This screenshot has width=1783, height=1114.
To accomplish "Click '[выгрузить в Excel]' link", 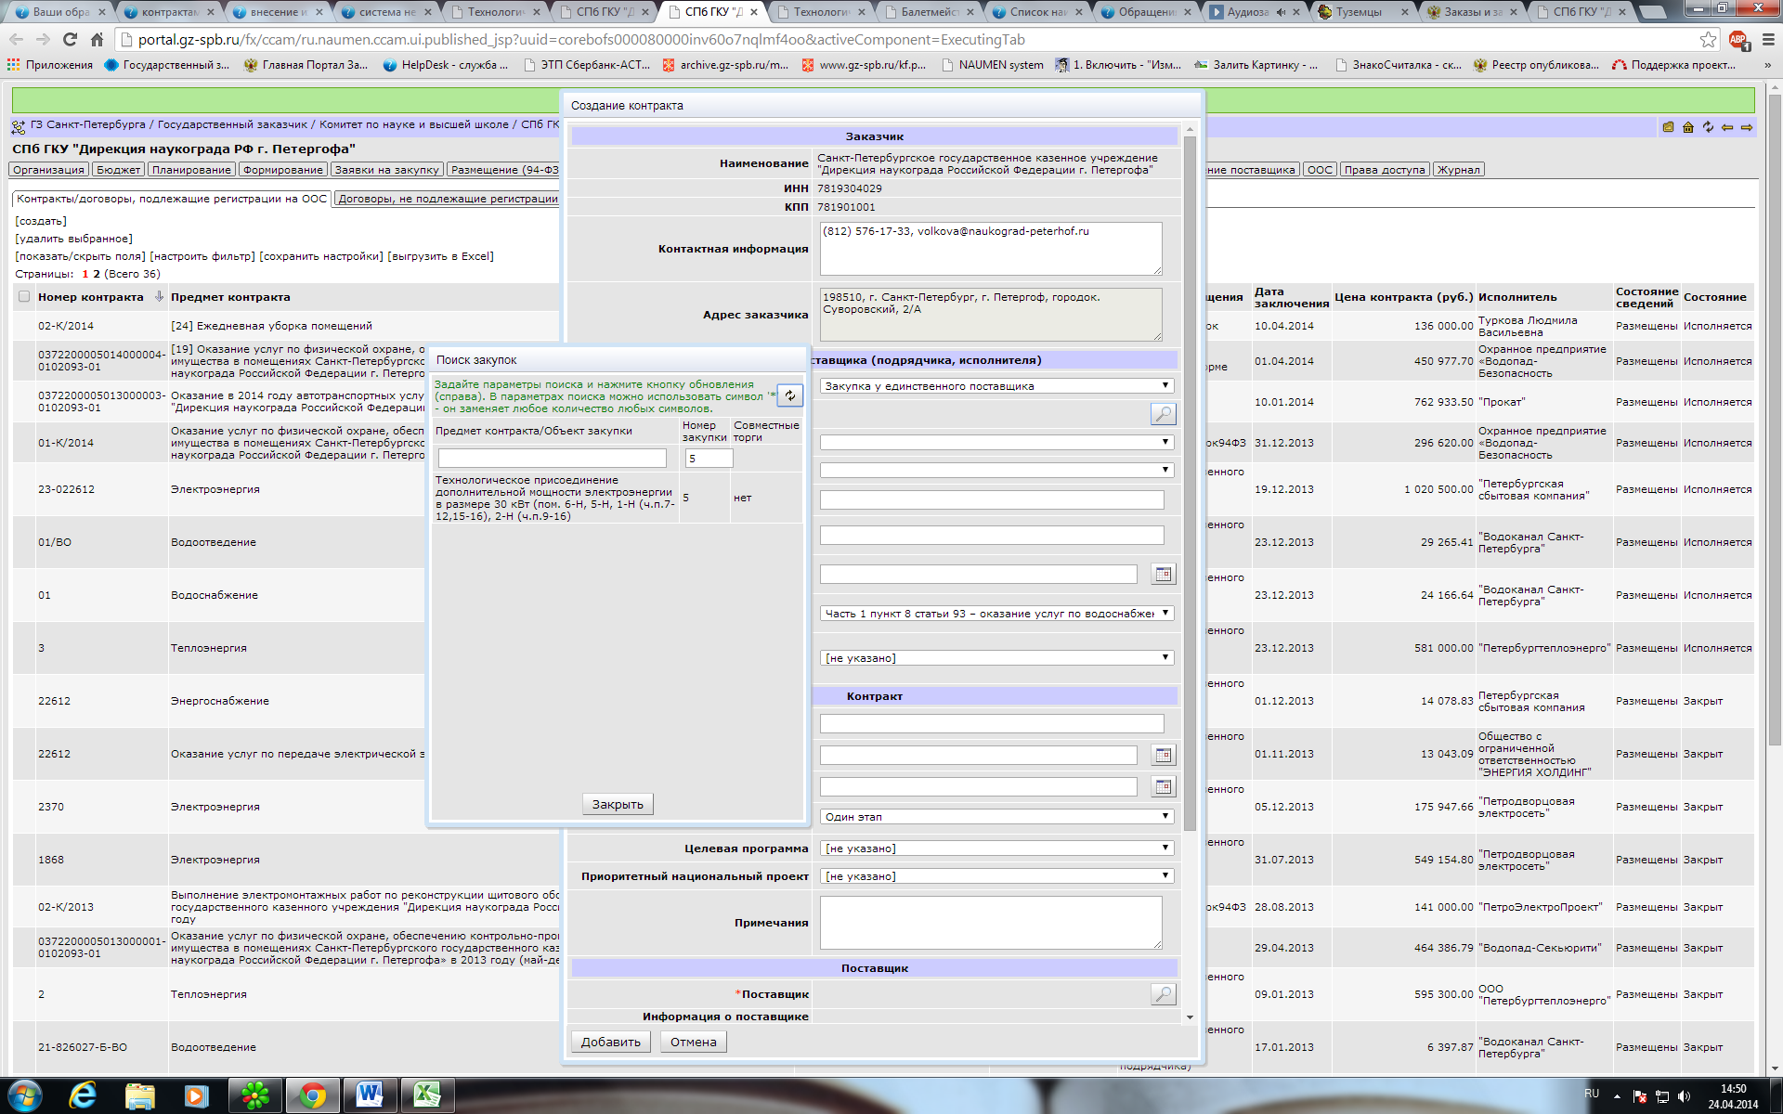I will tap(440, 256).
